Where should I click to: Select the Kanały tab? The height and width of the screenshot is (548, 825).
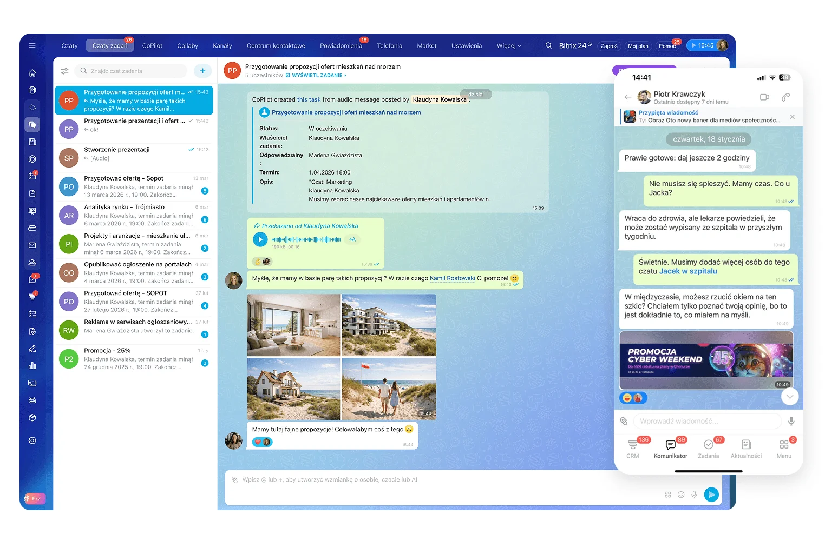(222, 46)
